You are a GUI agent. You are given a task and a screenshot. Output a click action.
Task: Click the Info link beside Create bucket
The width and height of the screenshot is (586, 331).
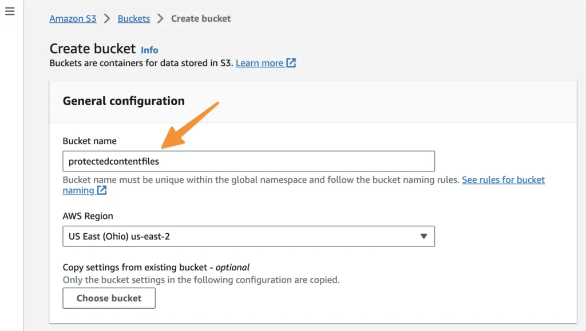[x=149, y=50]
